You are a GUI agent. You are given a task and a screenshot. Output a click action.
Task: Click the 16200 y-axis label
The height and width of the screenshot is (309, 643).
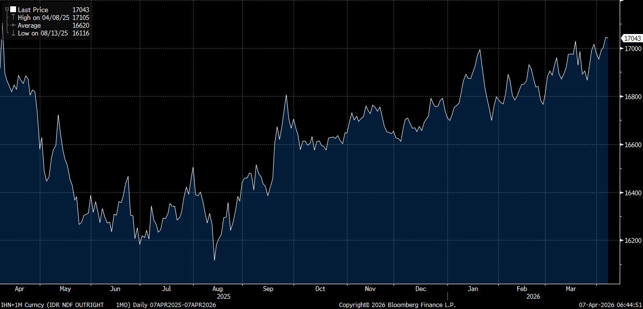click(x=631, y=240)
